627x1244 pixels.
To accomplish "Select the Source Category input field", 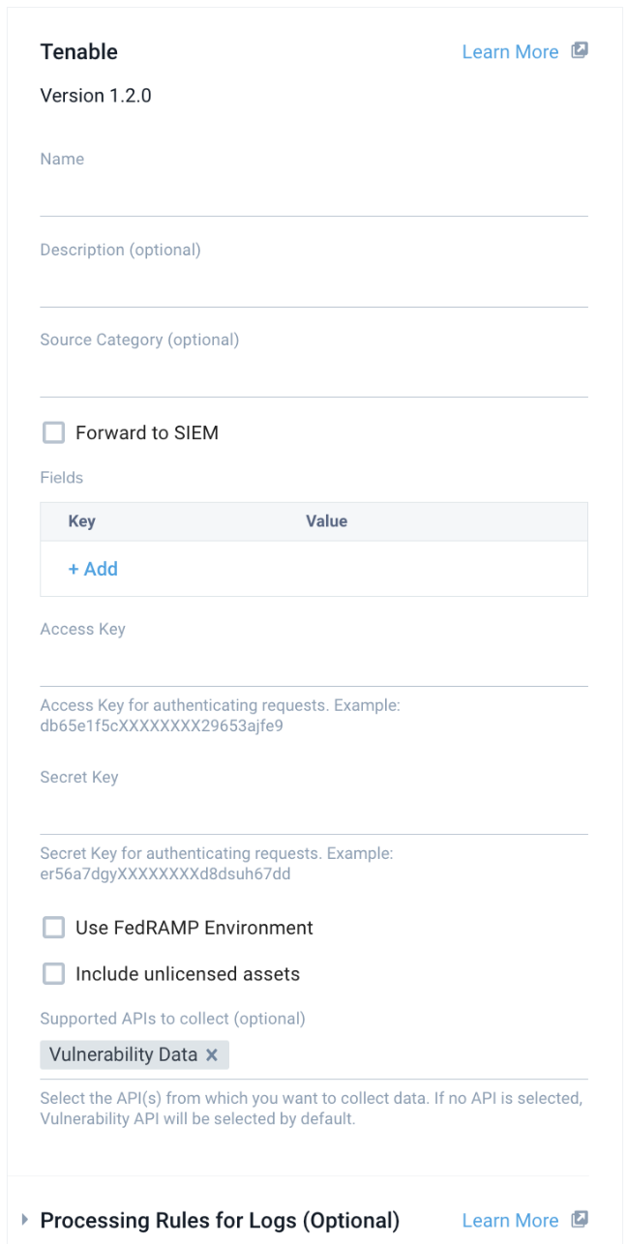I will [x=313, y=378].
